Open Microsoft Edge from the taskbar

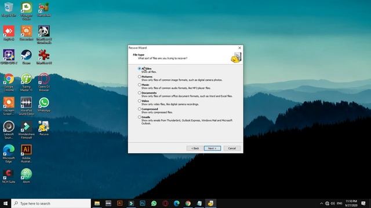click(176, 203)
